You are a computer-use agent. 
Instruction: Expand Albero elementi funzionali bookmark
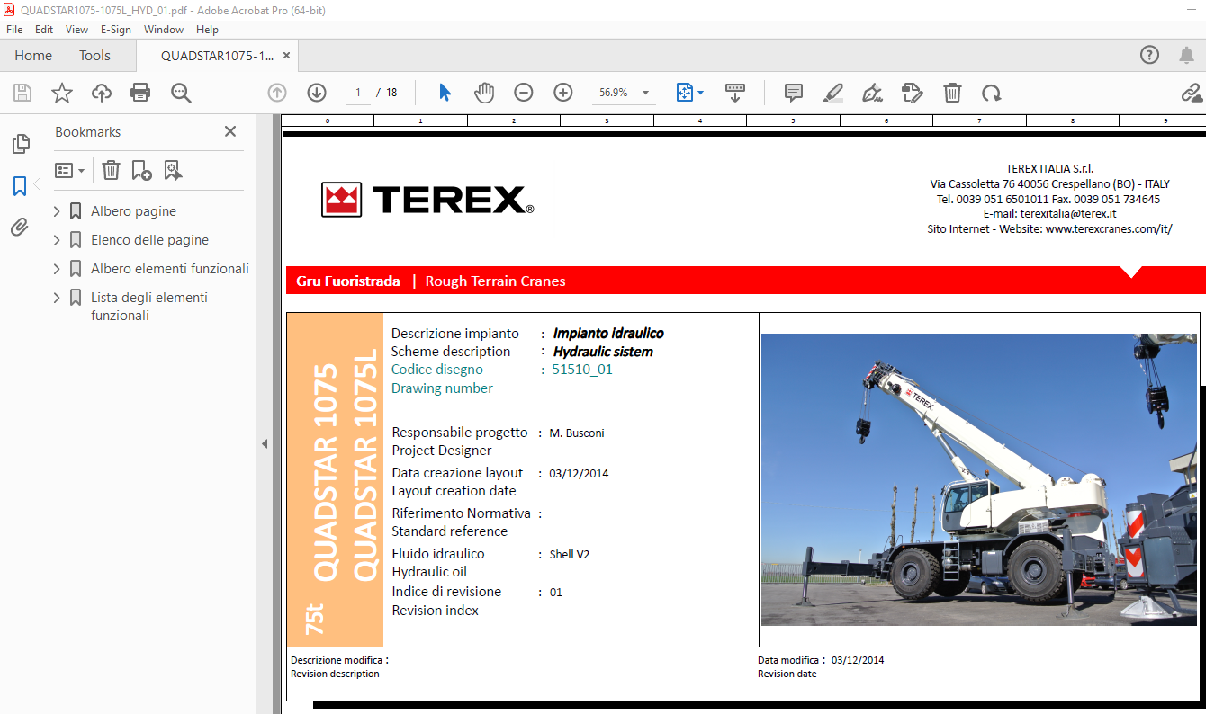click(x=57, y=269)
